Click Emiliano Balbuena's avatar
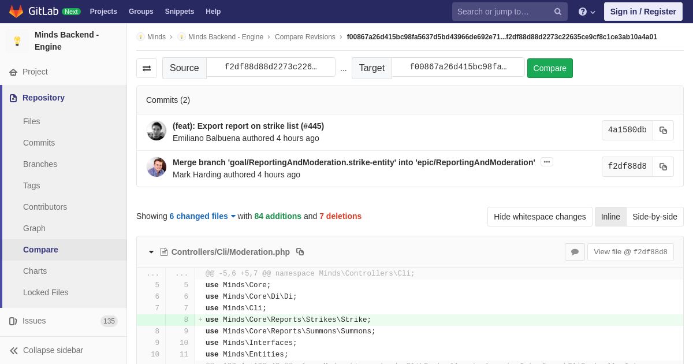Image resolution: width=693 pixels, height=364 pixels. [157, 131]
